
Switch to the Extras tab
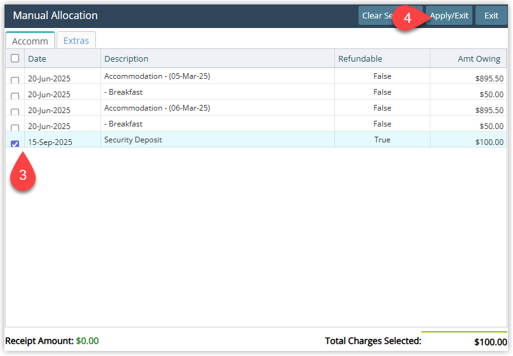[x=76, y=41]
